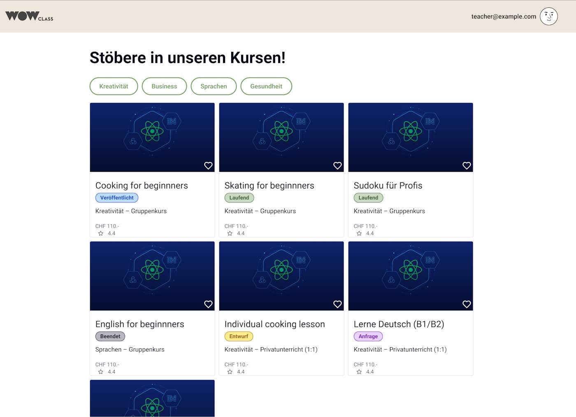576x417 pixels.
Task: Click the Stöbere in unseren Kursen heading
Action: pos(188,58)
